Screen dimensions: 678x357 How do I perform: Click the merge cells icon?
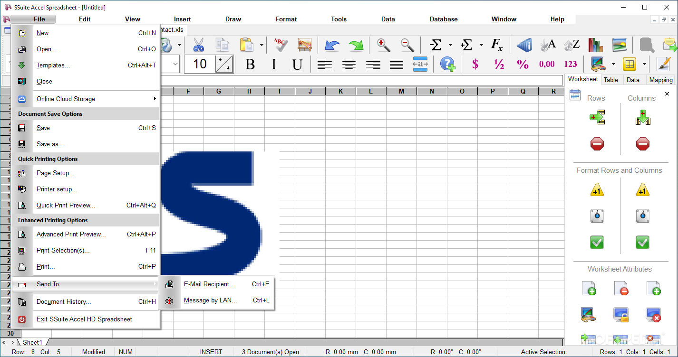point(420,65)
